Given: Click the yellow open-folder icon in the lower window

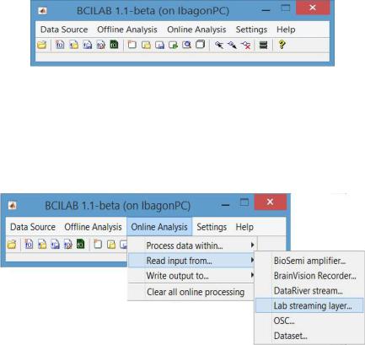Looking at the screenshot, I should (12, 245).
